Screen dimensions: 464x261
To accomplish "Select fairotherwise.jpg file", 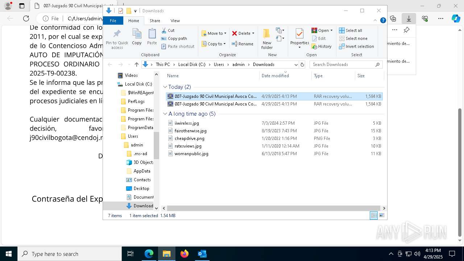I will coord(274,131).
